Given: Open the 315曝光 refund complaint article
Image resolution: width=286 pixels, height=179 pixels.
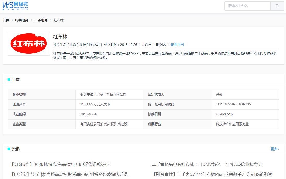Looking at the screenshot, I should point(60,164).
